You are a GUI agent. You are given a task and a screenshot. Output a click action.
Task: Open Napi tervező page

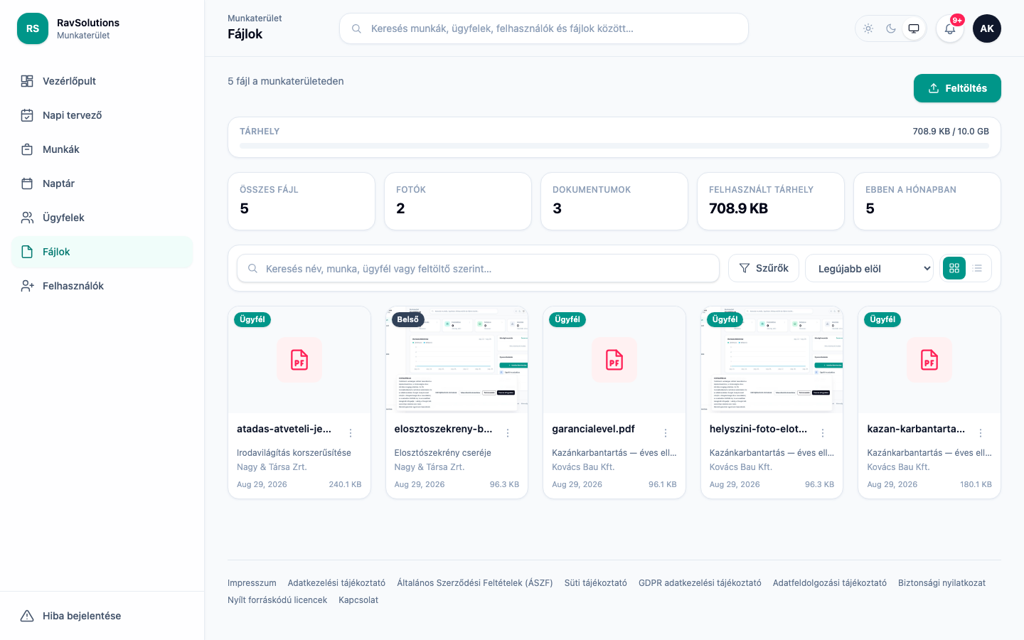pos(102,115)
